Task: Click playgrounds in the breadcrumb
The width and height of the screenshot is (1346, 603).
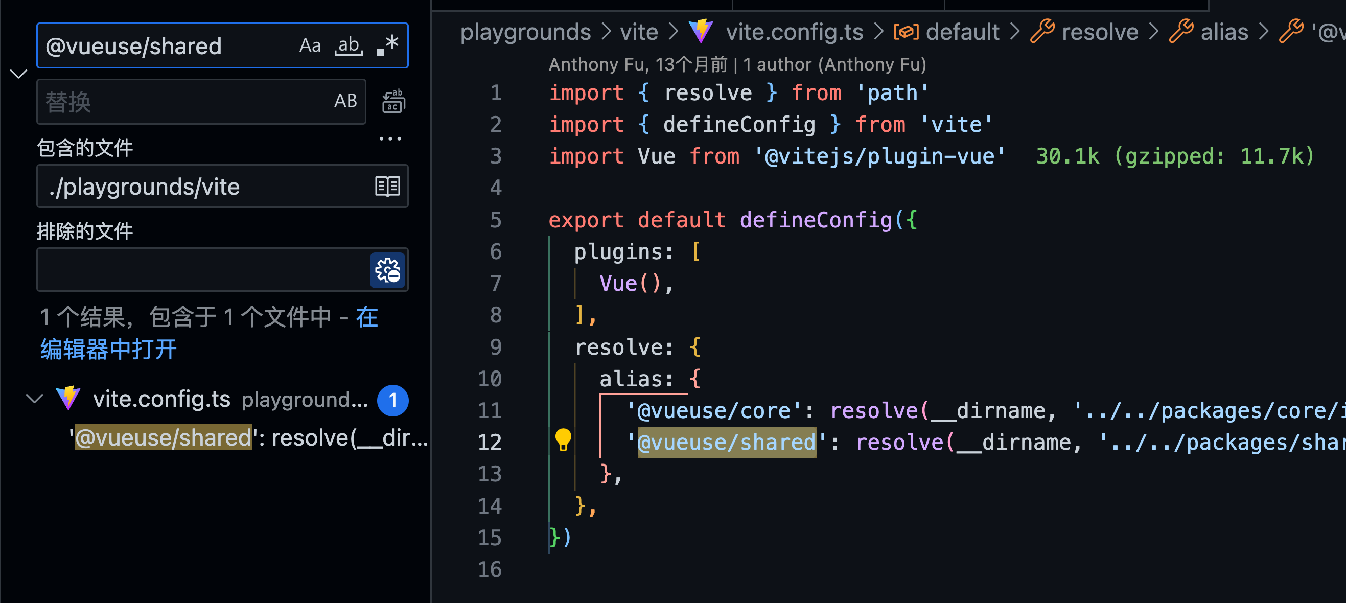Action: coord(525,32)
